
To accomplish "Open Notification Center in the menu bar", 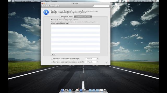I will [156, 1].
